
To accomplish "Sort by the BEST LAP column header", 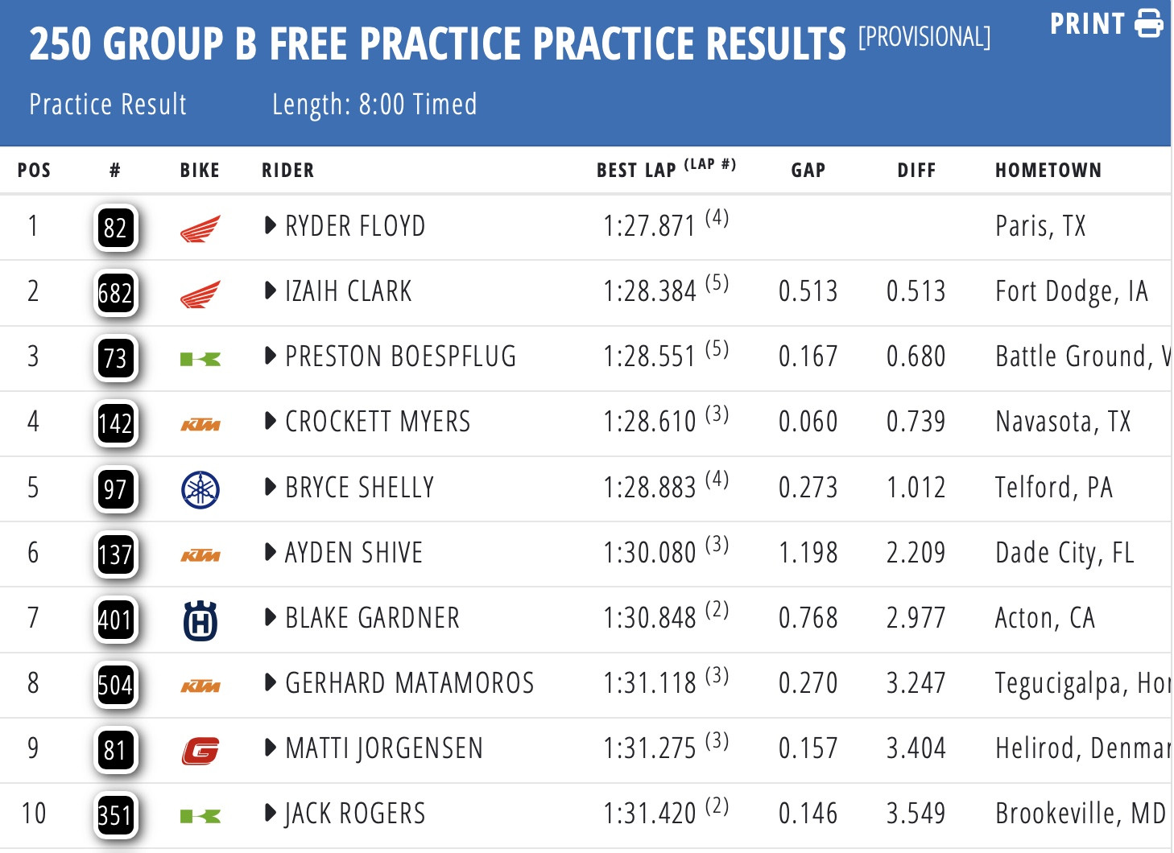I will pyautogui.click(x=636, y=170).
